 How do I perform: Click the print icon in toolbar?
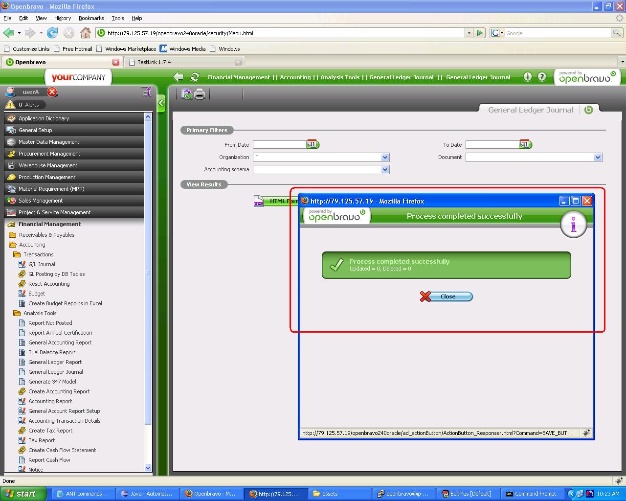[x=200, y=94]
